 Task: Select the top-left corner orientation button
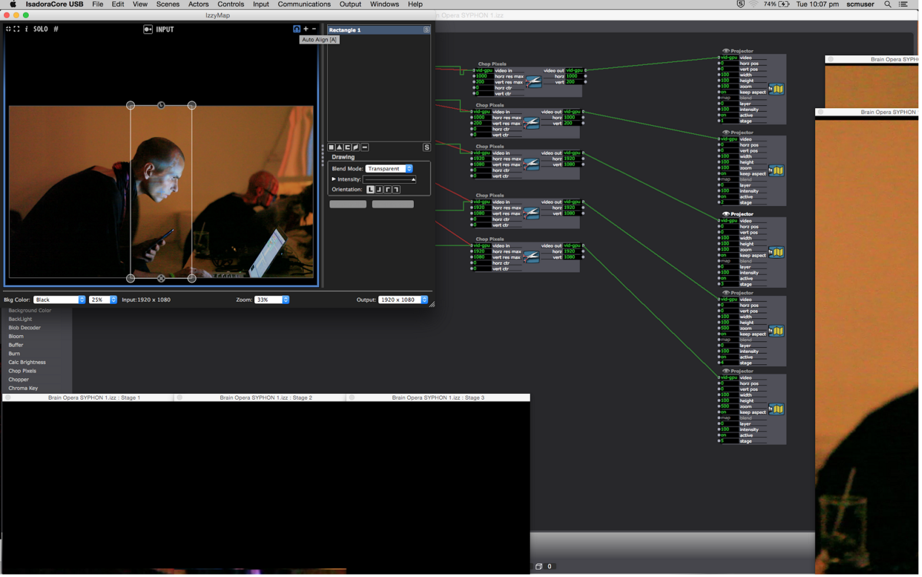pyautogui.click(x=387, y=190)
